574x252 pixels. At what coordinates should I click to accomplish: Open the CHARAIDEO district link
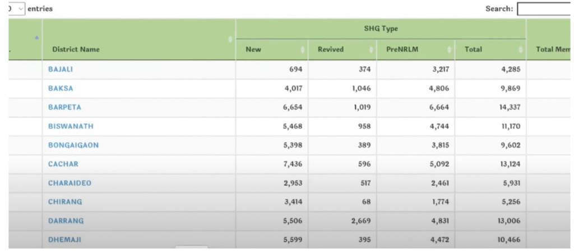pos(70,183)
